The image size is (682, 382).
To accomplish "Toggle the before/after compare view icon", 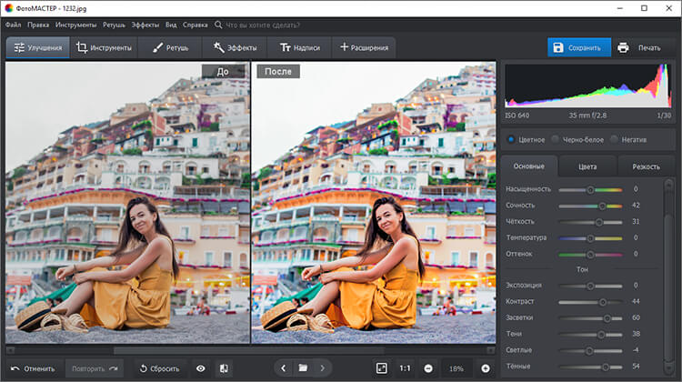I will point(224,368).
